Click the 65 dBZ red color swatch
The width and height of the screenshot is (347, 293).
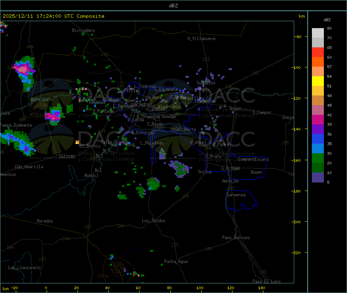click(x=318, y=52)
